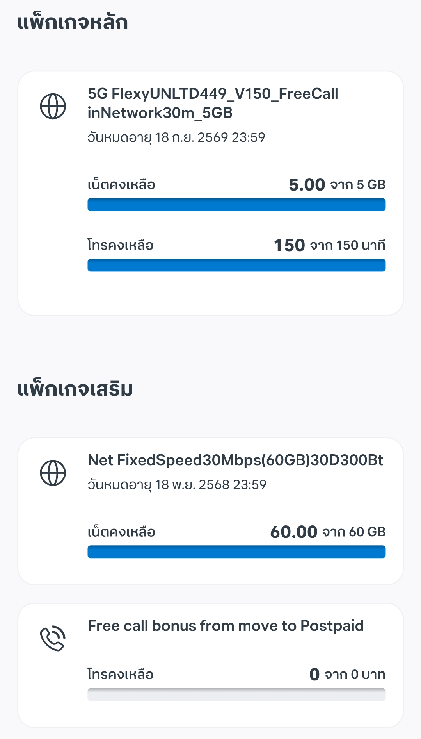
Task: Select the 60.00 จาก 60 GB remaining value
Action: pos(327,532)
